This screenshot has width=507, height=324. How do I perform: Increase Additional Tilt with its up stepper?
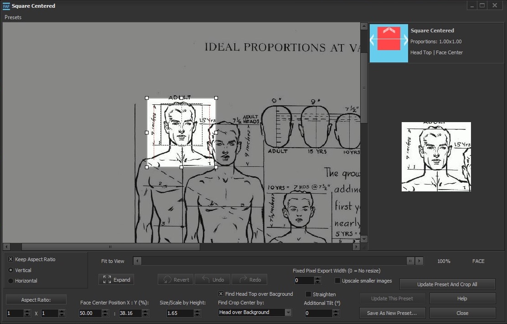pos(336,311)
